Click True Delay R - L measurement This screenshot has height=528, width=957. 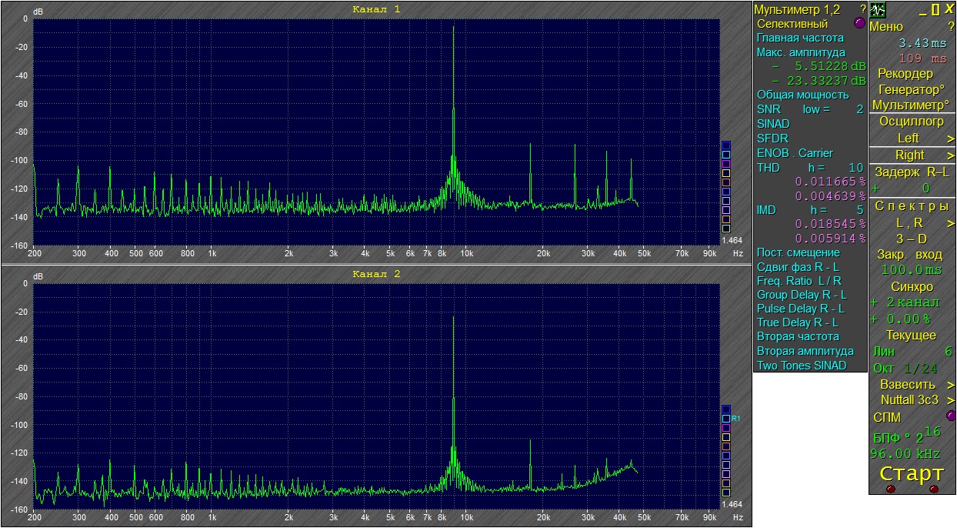pyautogui.click(x=798, y=322)
